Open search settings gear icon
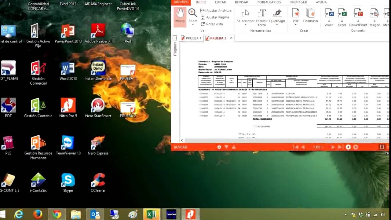391x220 pixels. click(219, 147)
